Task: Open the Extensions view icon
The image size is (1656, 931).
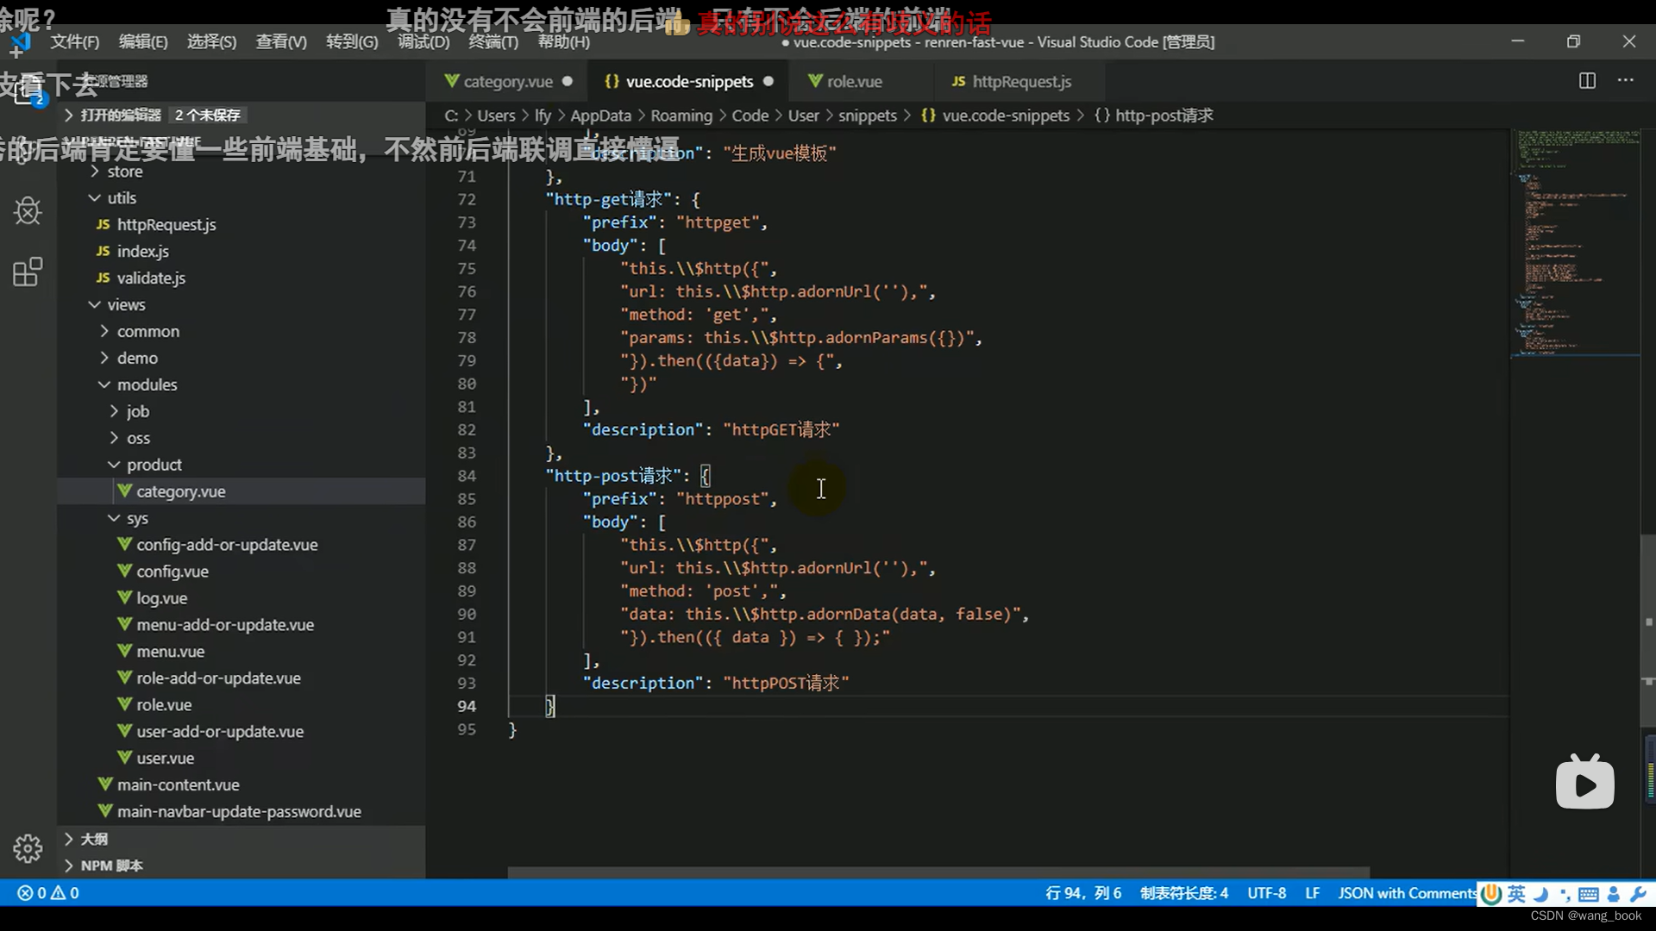Action: coord(28,272)
